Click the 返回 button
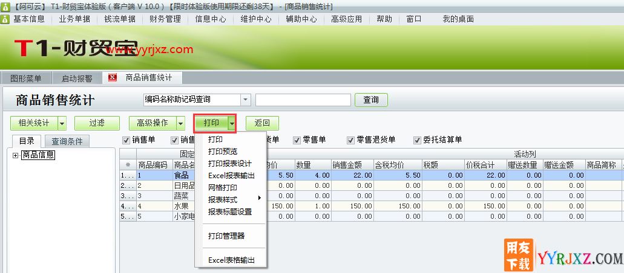Image resolution: width=624 pixels, height=273 pixels. click(x=262, y=123)
